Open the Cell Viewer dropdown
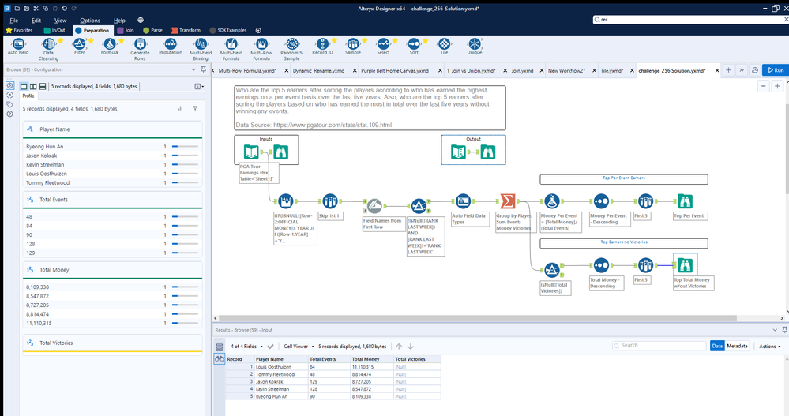This screenshot has height=416, width=789. (x=299, y=346)
